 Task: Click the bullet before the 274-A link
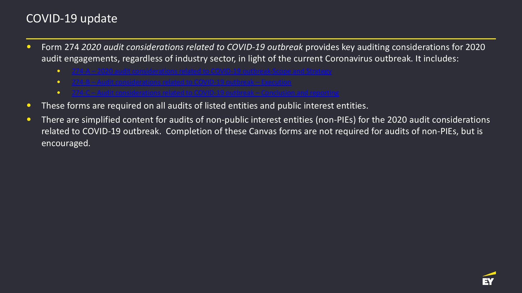point(59,71)
